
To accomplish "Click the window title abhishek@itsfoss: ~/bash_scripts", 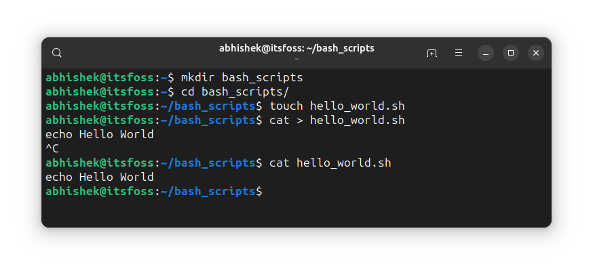I will coord(296,48).
